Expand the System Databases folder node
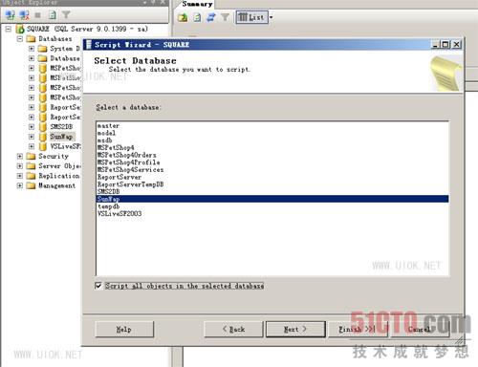This screenshot has width=478, height=367. (x=32, y=49)
